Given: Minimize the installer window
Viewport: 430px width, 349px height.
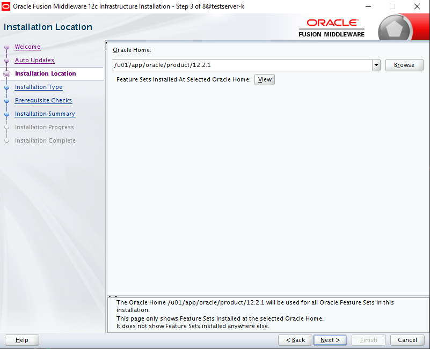Looking at the screenshot, I should tap(368, 6).
